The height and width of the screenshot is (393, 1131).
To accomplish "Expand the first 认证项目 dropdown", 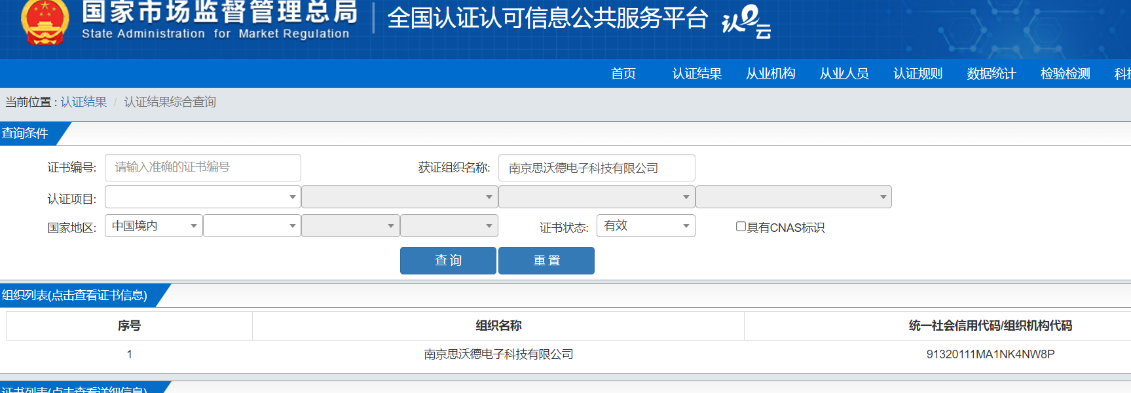I will (x=203, y=197).
